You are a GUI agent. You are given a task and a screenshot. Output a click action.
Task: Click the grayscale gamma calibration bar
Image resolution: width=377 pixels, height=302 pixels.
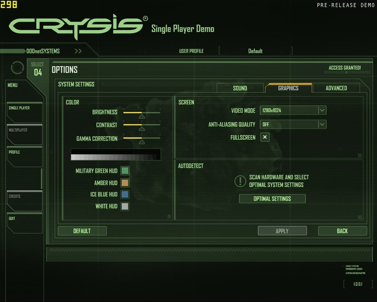click(116, 155)
